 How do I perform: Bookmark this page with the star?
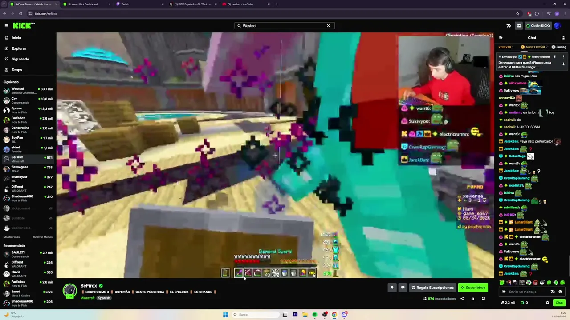tap(517, 14)
